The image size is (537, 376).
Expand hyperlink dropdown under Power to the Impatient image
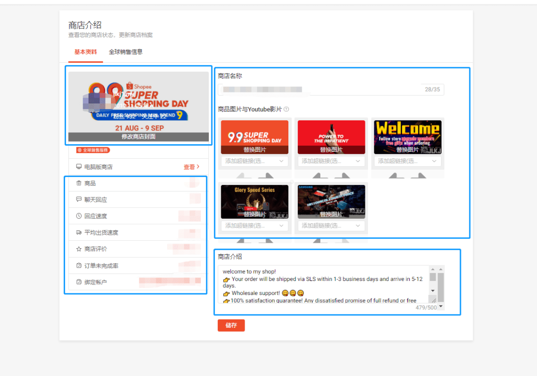click(x=331, y=161)
